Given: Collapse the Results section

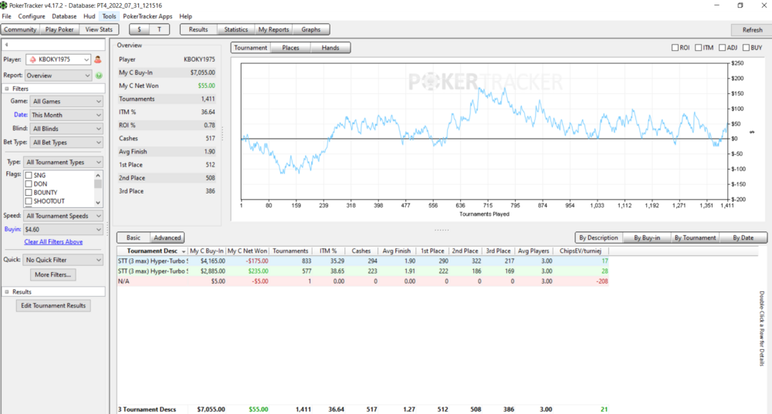Looking at the screenshot, I should (x=7, y=292).
